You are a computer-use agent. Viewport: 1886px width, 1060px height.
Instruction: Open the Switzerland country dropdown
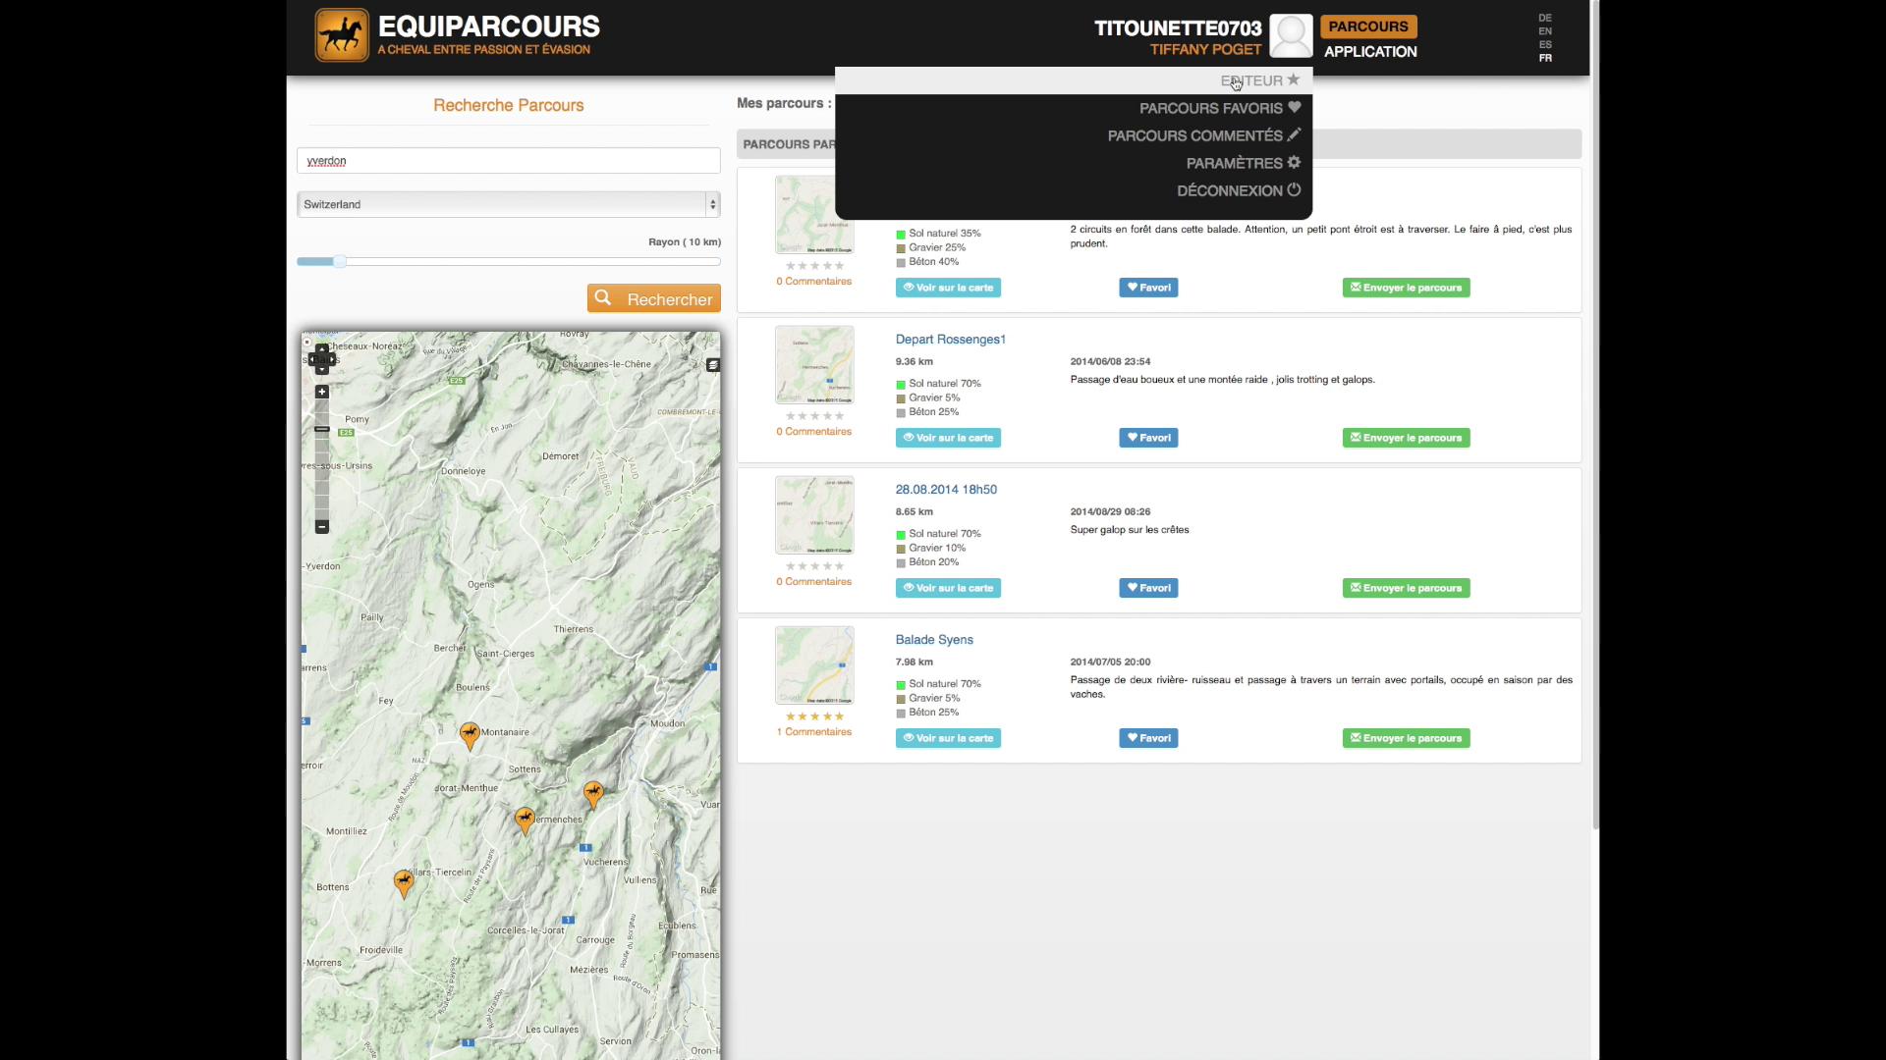(x=509, y=204)
